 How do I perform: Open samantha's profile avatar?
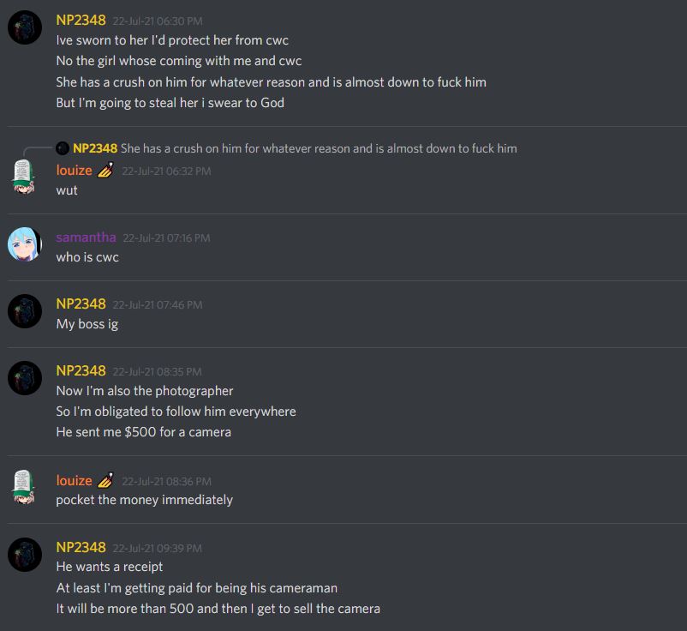[x=25, y=244]
